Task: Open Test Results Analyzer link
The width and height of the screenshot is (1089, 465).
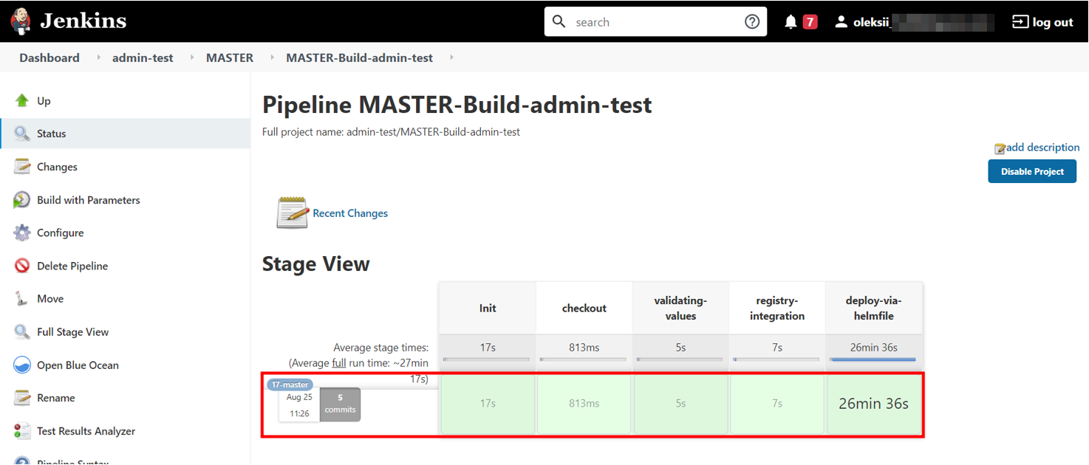Action: 86,431
